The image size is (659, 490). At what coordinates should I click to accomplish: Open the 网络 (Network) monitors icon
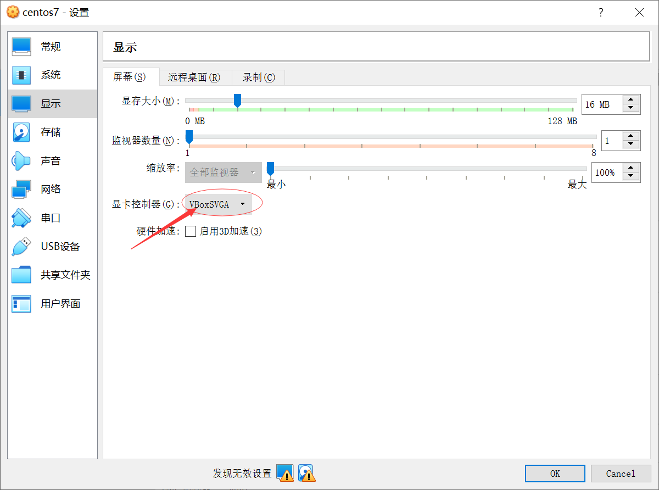coord(21,190)
